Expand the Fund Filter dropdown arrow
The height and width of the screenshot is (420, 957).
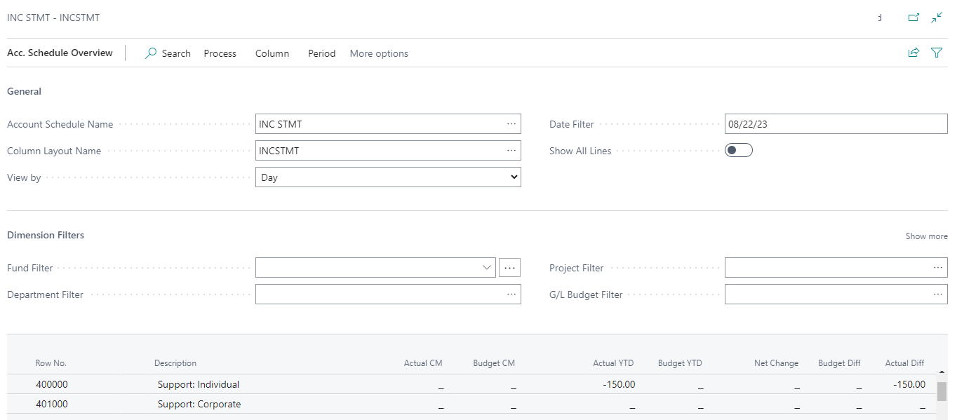(487, 267)
